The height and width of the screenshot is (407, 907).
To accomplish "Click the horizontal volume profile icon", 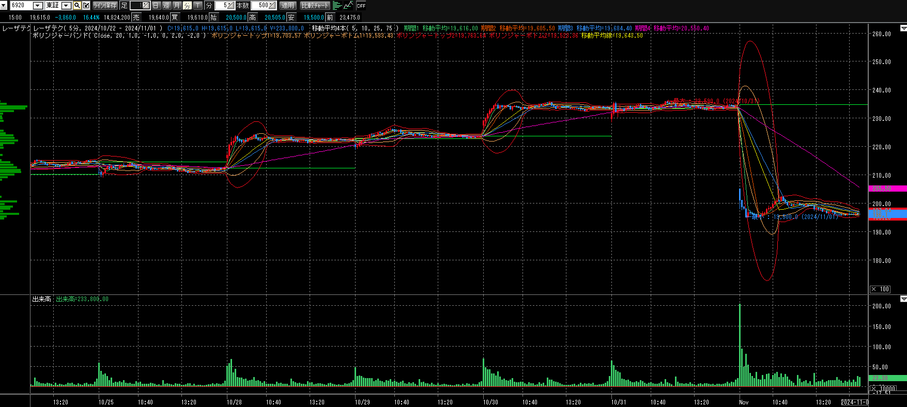I will click(x=337, y=6).
